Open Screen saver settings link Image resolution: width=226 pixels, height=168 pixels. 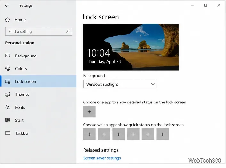pyautogui.click(x=102, y=158)
